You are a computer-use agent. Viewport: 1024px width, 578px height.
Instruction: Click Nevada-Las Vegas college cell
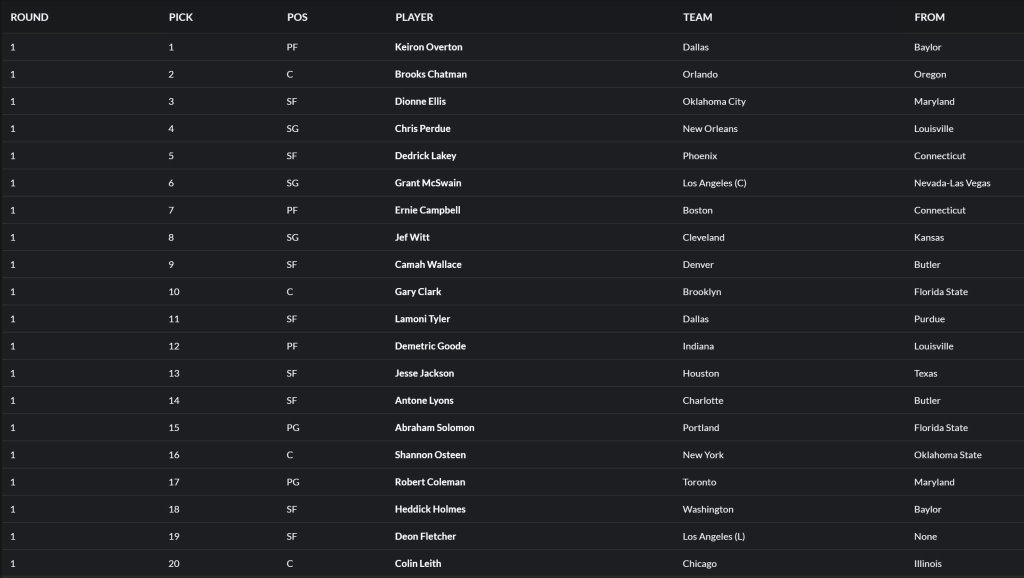952,183
